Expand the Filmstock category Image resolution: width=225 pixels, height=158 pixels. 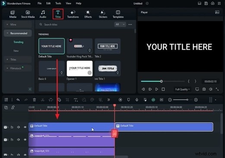18,68
